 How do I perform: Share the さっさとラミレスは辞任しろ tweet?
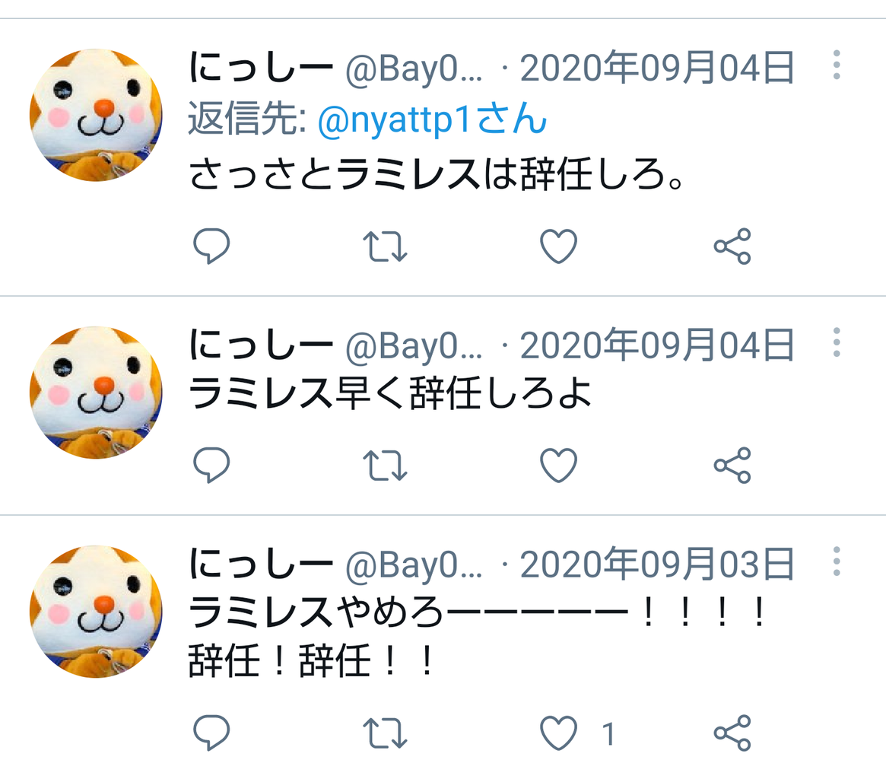732,246
